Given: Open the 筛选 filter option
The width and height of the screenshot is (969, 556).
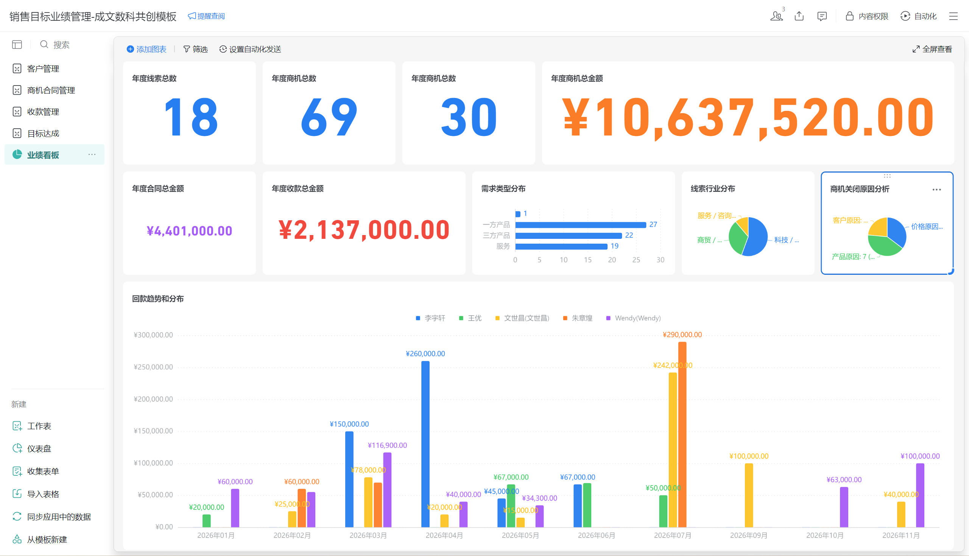Looking at the screenshot, I should [195, 49].
